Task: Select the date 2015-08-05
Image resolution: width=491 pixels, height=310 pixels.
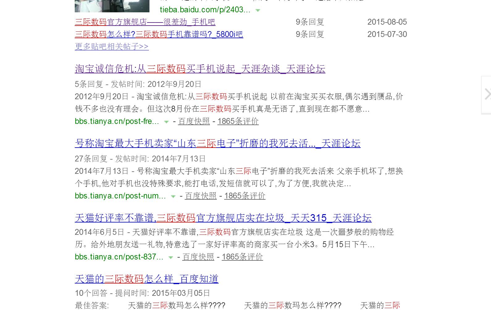Action: click(x=387, y=22)
